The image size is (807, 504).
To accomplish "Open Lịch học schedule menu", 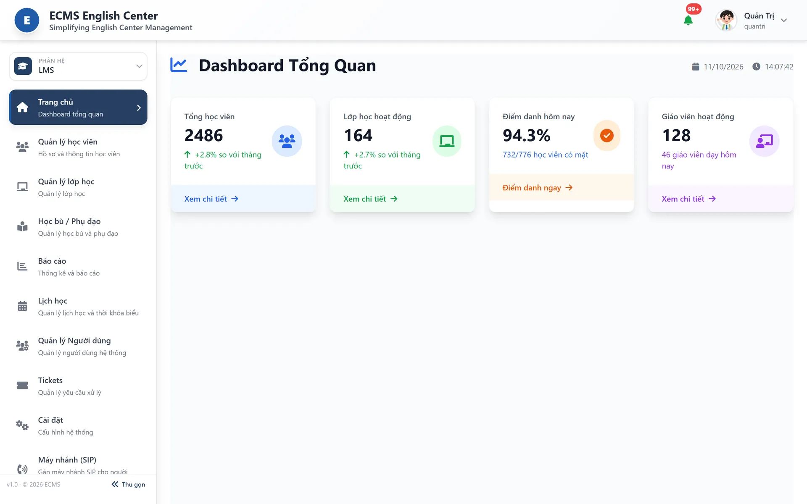I will [78, 307].
